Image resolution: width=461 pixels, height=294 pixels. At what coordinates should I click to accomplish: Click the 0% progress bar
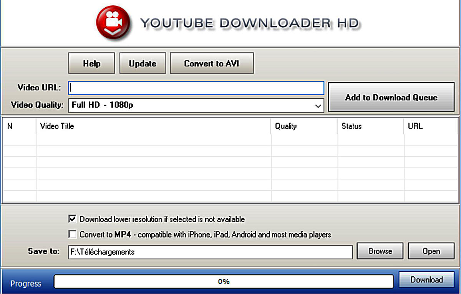224,282
